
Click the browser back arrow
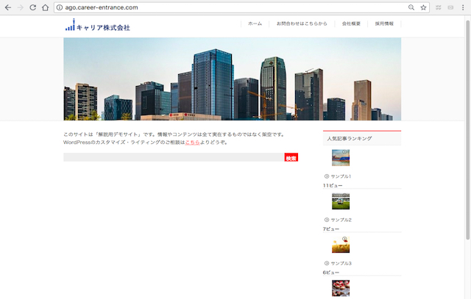click(x=7, y=7)
